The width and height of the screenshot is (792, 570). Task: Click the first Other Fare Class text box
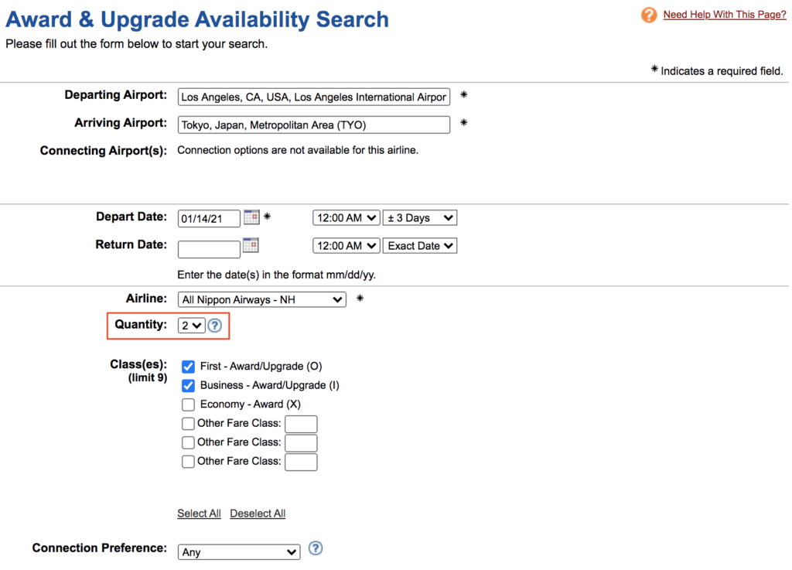[301, 424]
